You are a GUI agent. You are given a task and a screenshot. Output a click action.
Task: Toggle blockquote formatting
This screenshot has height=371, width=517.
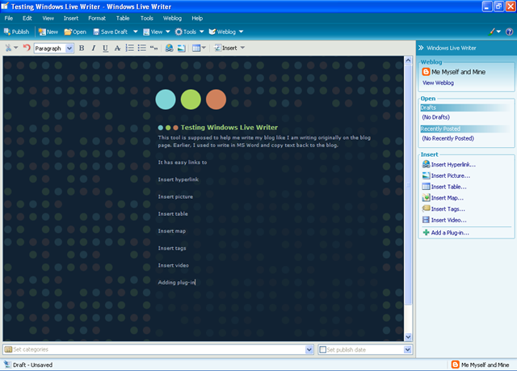153,48
